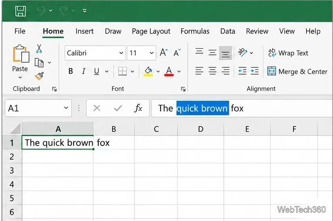Click cell A1 containing The quick brown
This screenshot has width=333, height=221.
(57, 143)
